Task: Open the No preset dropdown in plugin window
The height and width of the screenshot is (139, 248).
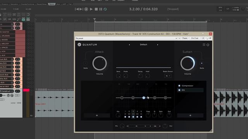Action: 126,38
